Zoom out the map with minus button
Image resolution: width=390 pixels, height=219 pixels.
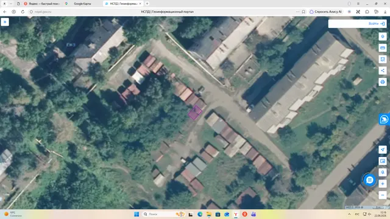tap(383, 195)
